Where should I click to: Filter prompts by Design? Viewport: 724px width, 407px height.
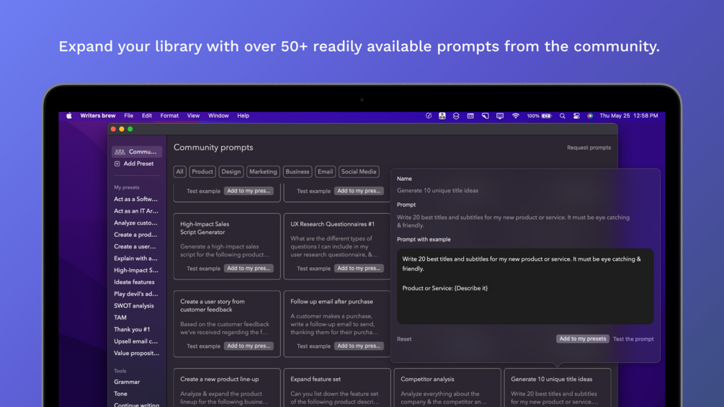[x=231, y=171]
